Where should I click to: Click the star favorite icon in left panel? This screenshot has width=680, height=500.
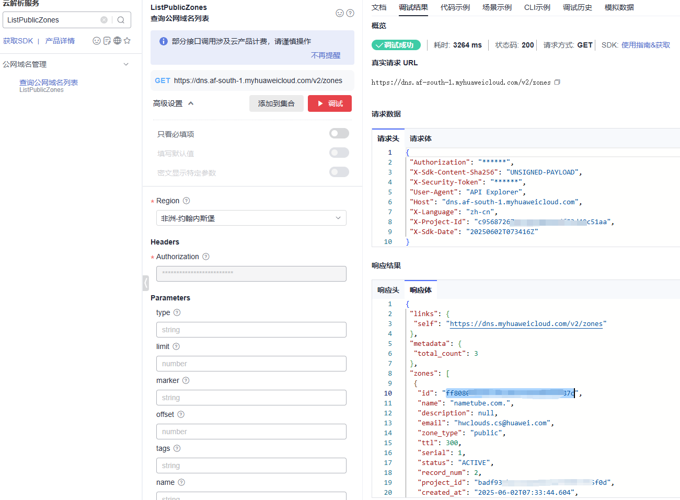click(127, 41)
